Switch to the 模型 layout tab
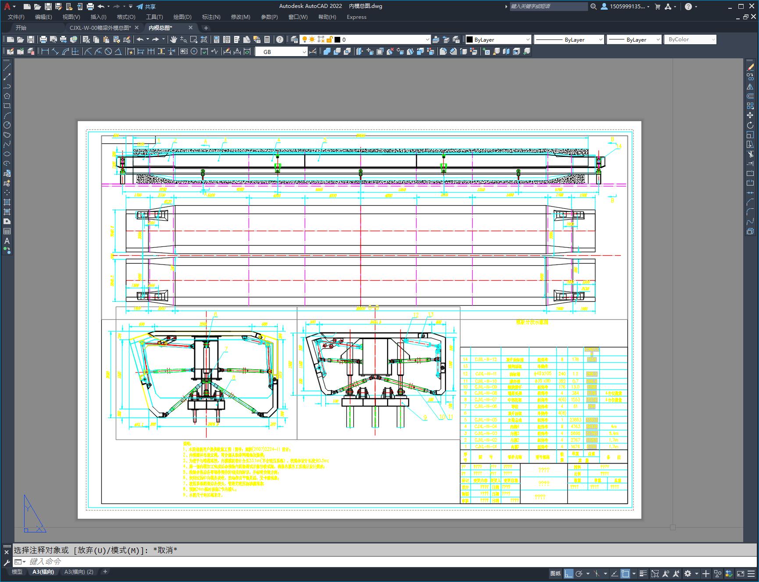The height and width of the screenshot is (582, 759). [17, 571]
